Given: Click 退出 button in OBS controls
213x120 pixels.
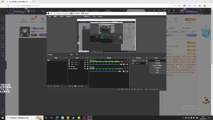Looking at the screenshot, I should [157, 73].
